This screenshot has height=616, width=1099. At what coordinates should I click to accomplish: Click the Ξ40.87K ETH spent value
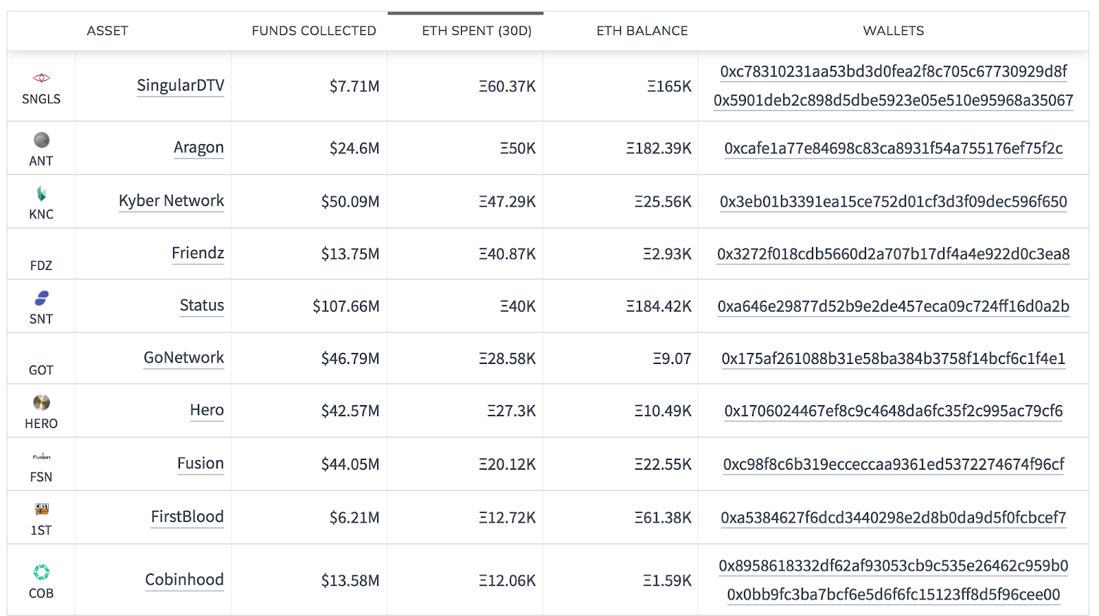508,254
